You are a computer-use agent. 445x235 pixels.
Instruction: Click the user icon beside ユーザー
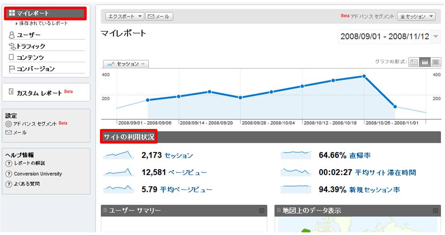pos(12,35)
